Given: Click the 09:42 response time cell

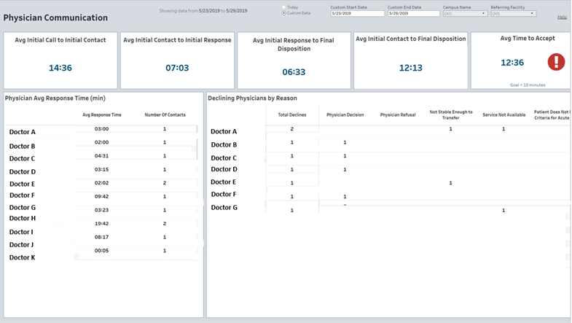Looking at the screenshot, I should [x=102, y=196].
